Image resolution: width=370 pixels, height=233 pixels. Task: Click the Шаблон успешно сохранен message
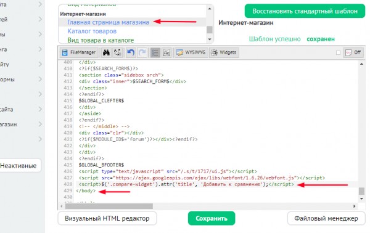click(x=292, y=39)
